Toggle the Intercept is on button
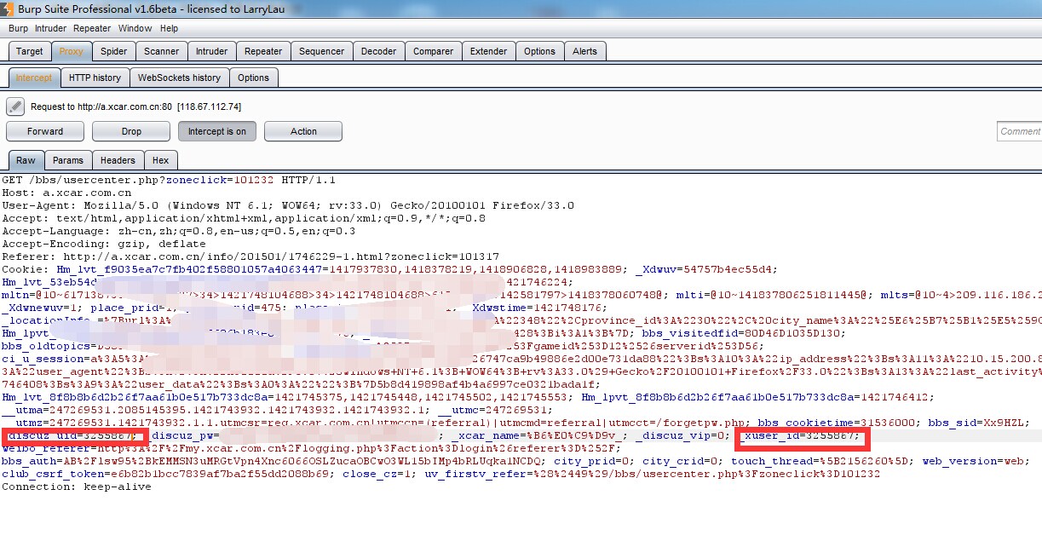This screenshot has height=547, width=1042. click(217, 131)
